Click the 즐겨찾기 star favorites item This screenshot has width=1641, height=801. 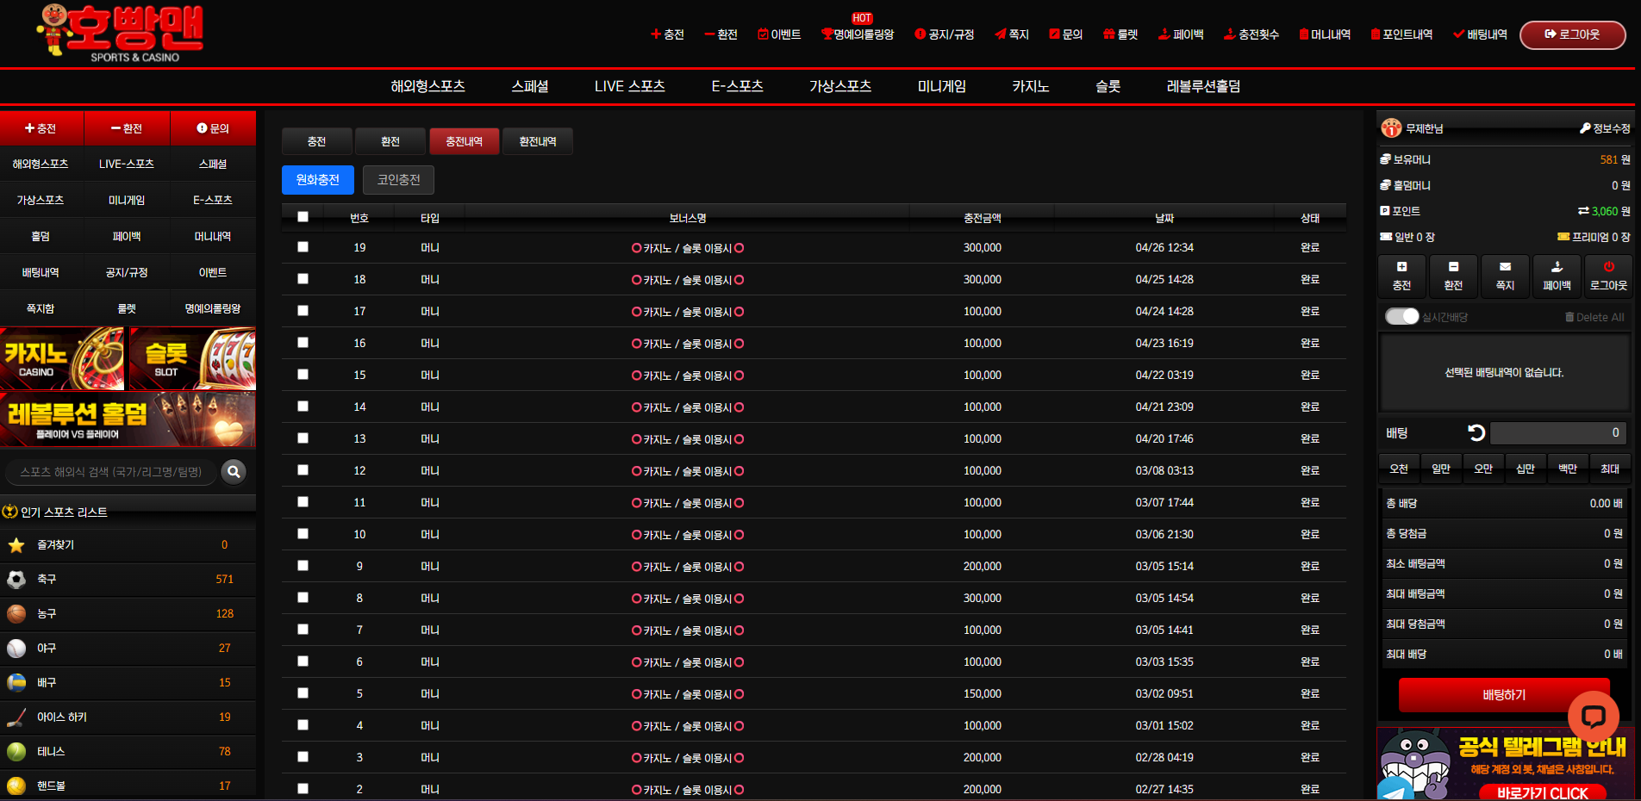(128, 544)
